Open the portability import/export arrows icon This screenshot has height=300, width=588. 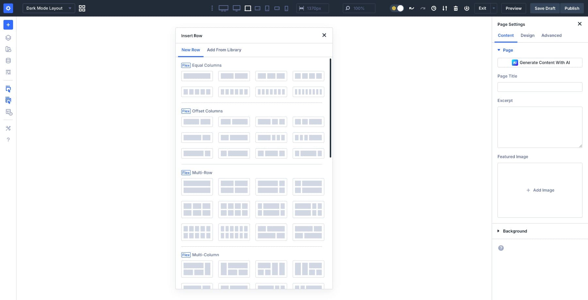[x=445, y=8]
